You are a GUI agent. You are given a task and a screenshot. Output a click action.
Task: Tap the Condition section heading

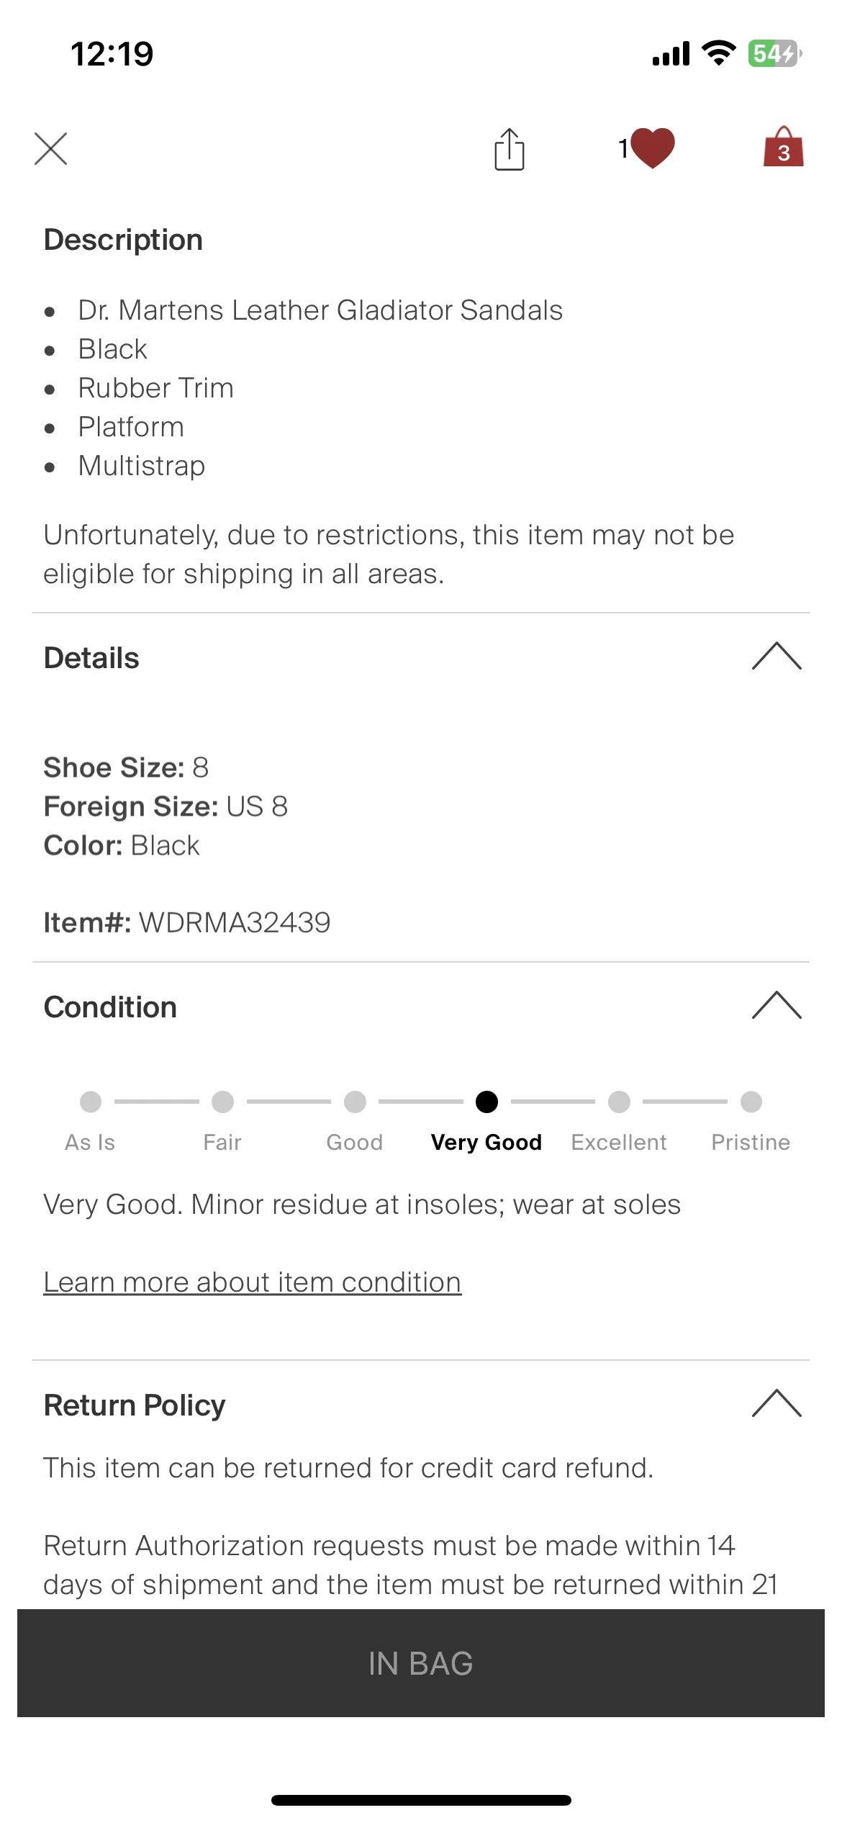[x=110, y=1007]
